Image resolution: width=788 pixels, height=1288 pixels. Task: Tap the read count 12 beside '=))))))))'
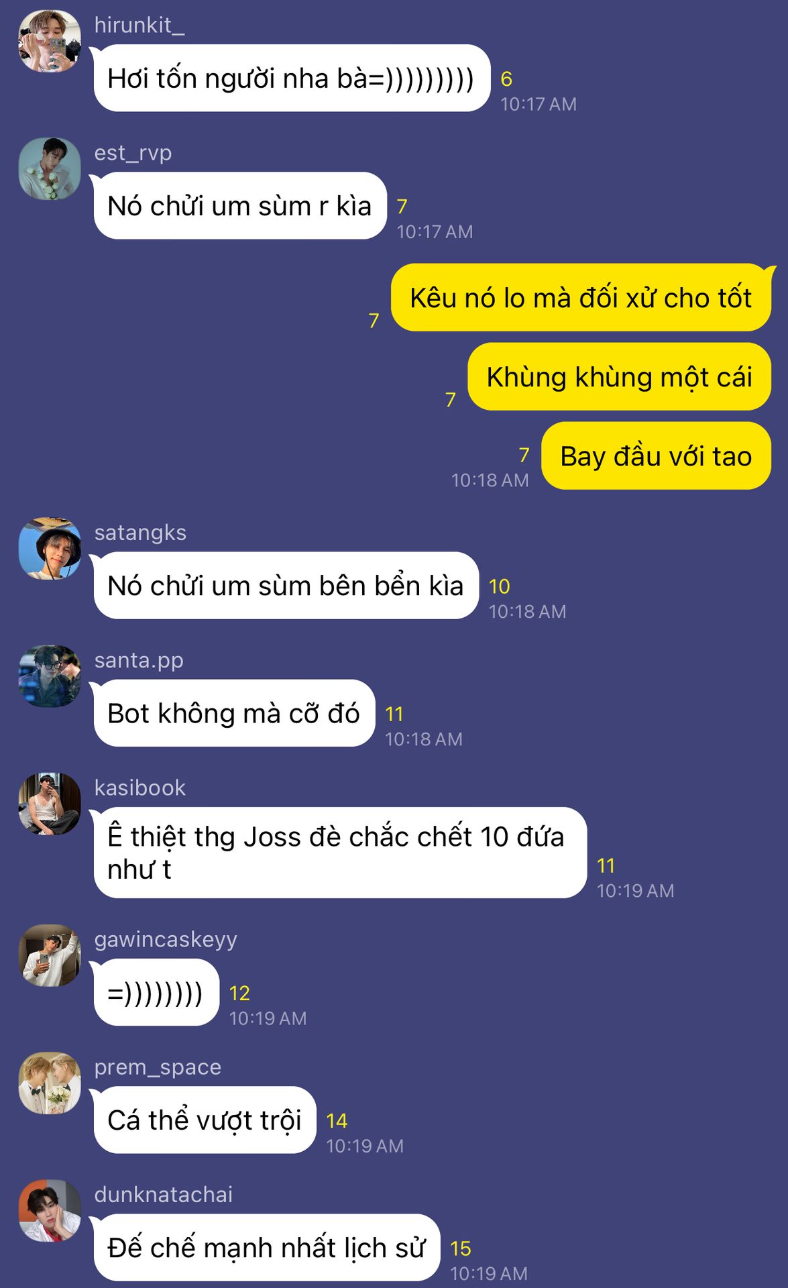click(x=239, y=993)
